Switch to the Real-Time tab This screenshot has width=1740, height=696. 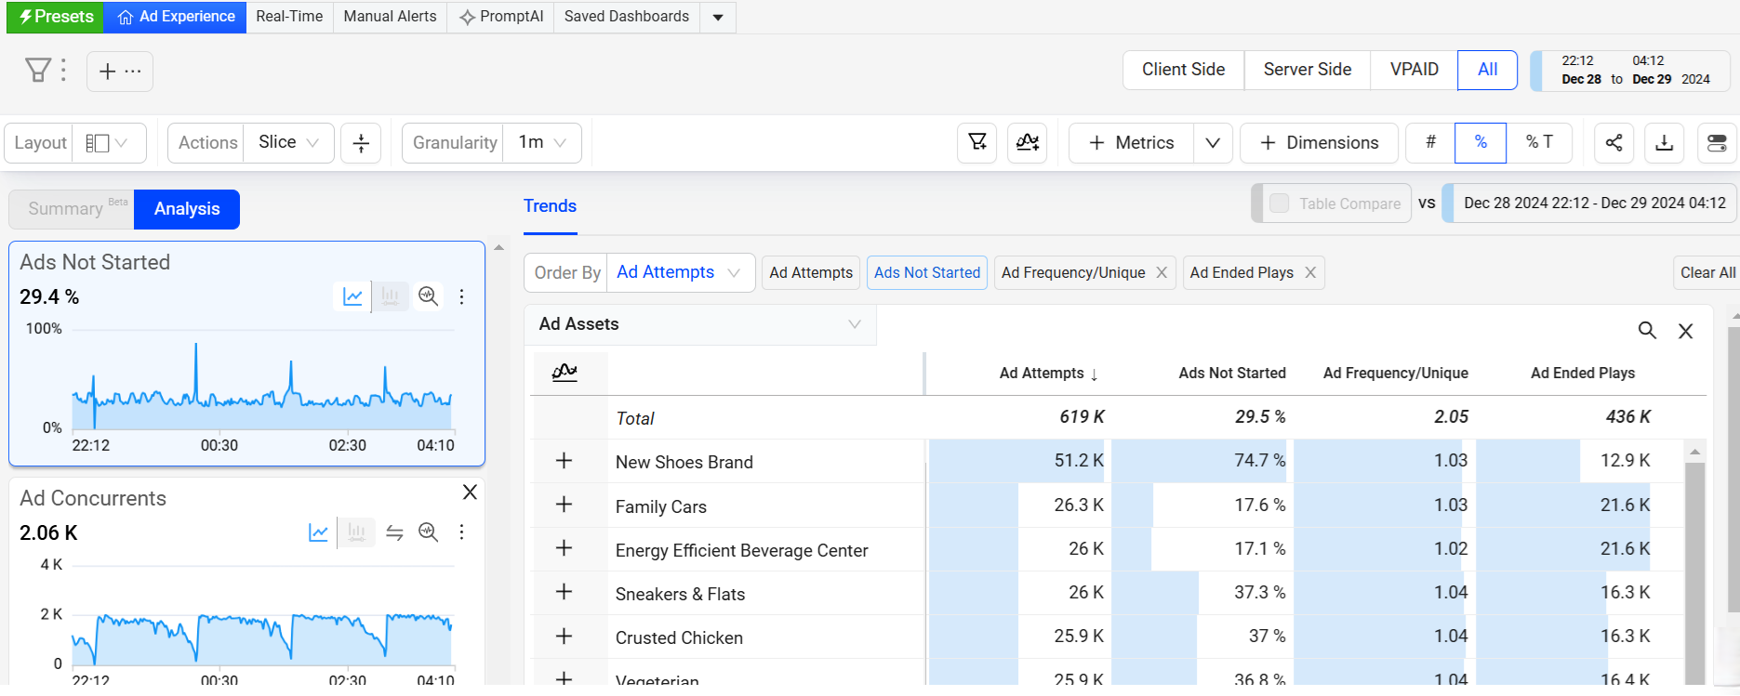[x=289, y=17]
